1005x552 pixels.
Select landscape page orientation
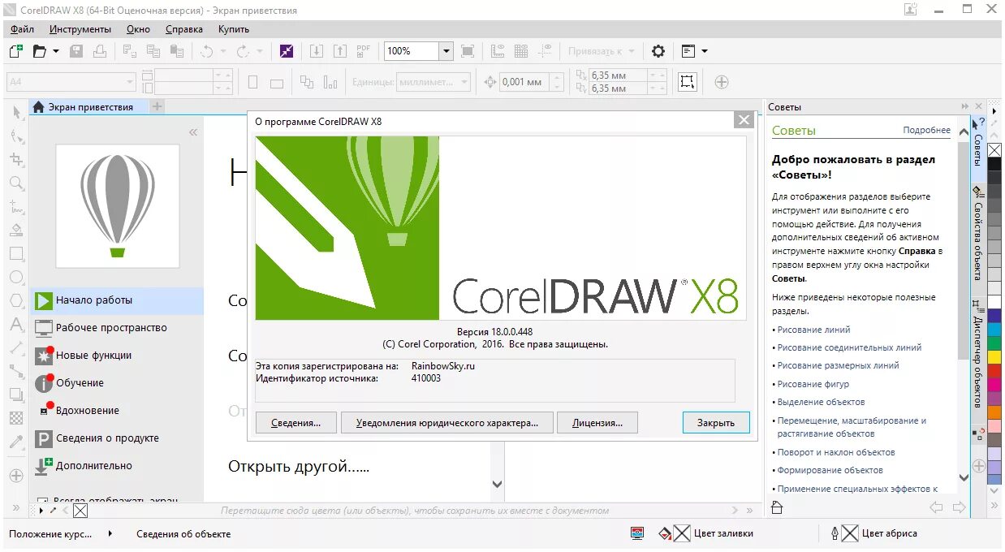(x=276, y=82)
